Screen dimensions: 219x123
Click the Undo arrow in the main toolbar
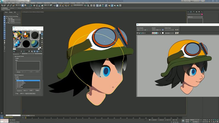coord(2,5)
